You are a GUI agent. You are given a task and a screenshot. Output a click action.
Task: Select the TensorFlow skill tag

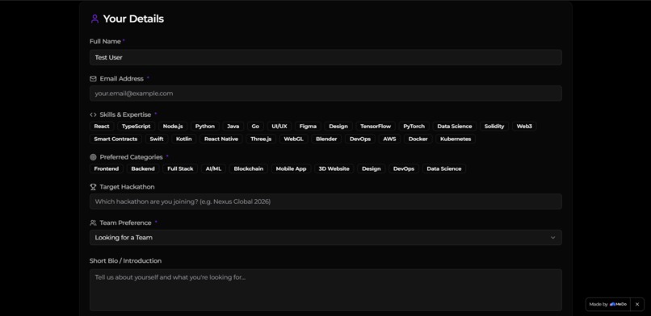click(376, 127)
